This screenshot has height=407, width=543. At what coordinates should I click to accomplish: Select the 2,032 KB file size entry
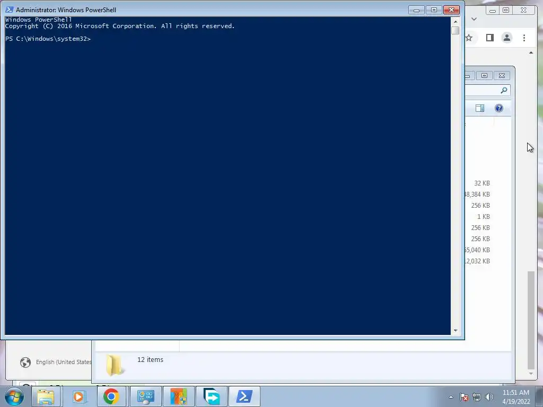click(x=478, y=261)
